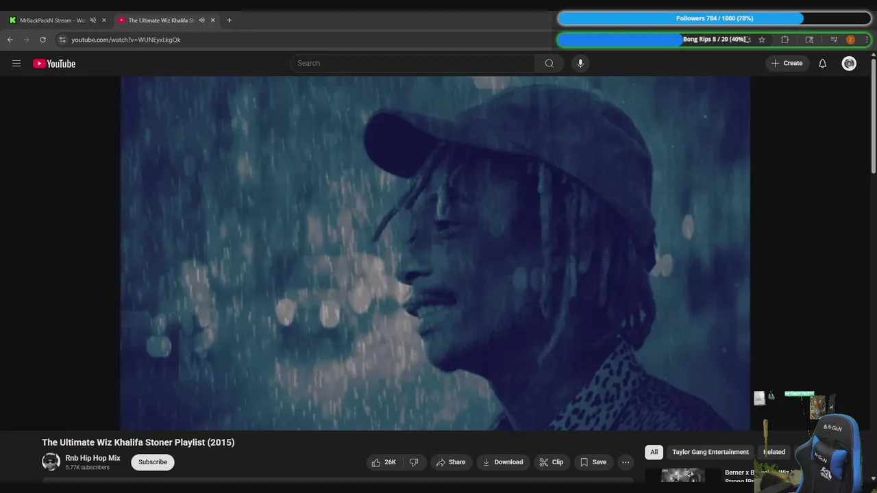Go back in browser history
This screenshot has width=877, height=493.
pyautogui.click(x=10, y=40)
